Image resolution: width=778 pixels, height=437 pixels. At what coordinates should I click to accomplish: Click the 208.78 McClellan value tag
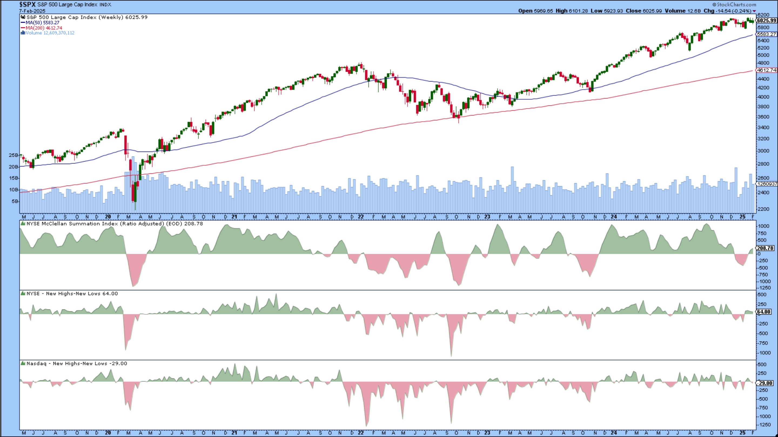click(766, 248)
